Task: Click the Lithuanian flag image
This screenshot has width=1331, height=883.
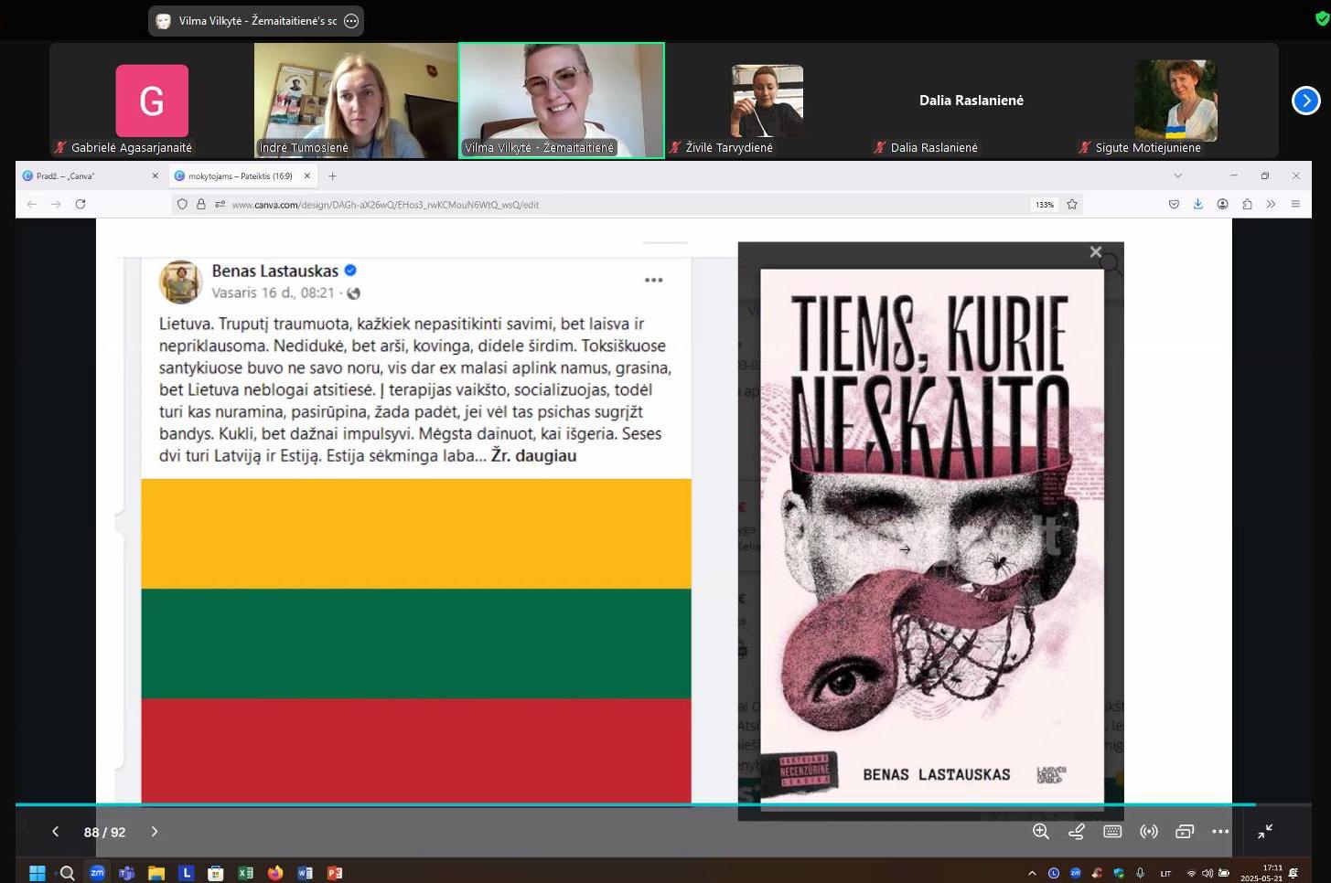Action: coord(416,642)
